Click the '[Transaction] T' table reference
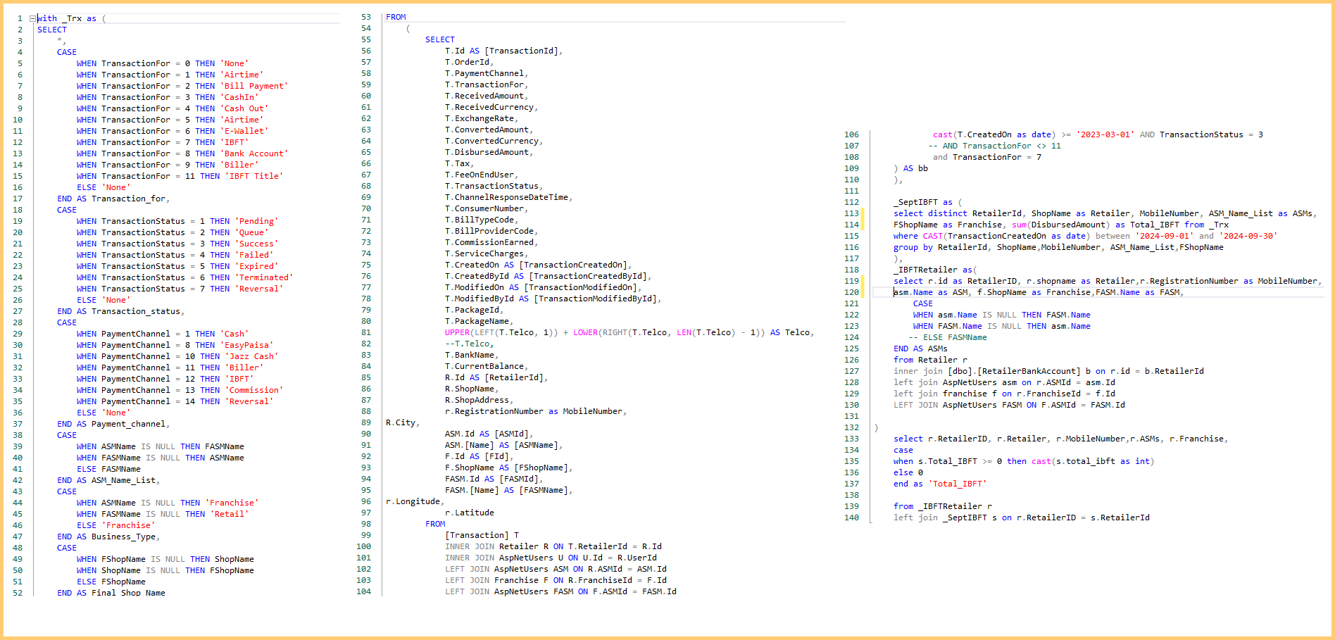Image resolution: width=1335 pixels, height=640 pixels. point(482,535)
